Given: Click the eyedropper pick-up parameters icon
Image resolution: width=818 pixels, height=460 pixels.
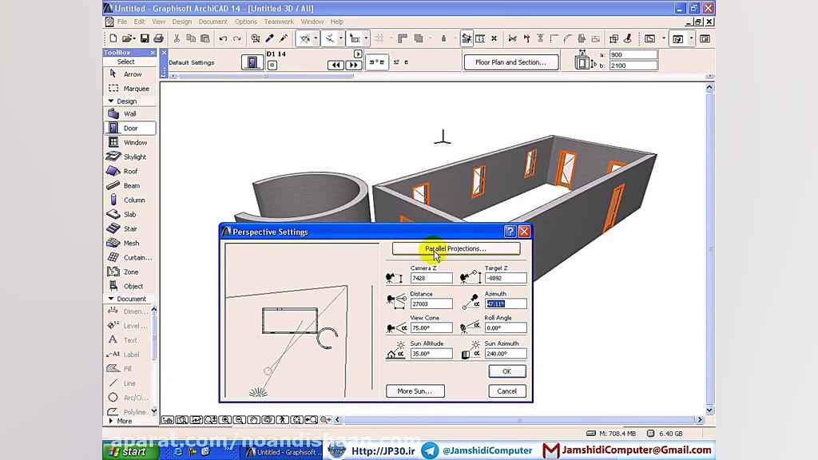Looking at the screenshot, I should [270, 38].
